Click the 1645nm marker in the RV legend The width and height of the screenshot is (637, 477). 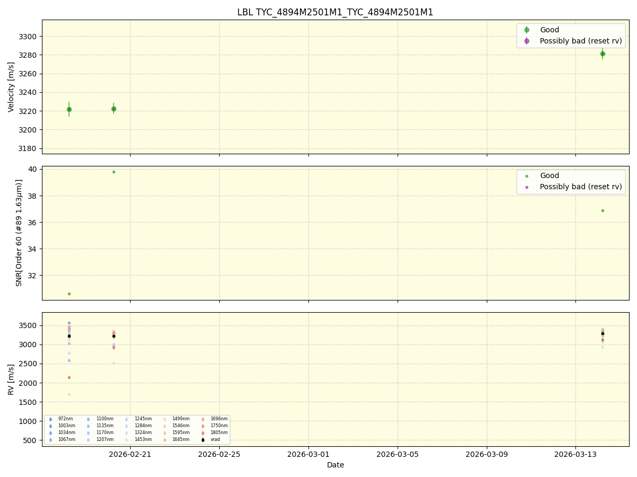165,440
